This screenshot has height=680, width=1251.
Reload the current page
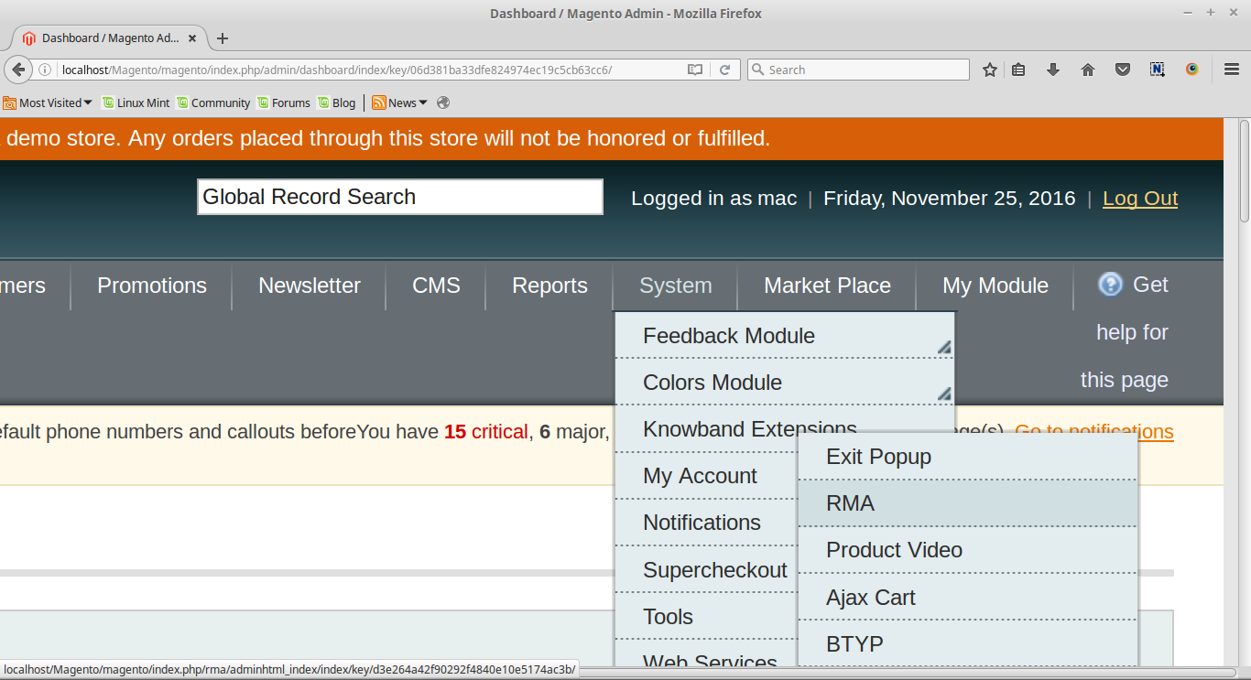pyautogui.click(x=724, y=70)
